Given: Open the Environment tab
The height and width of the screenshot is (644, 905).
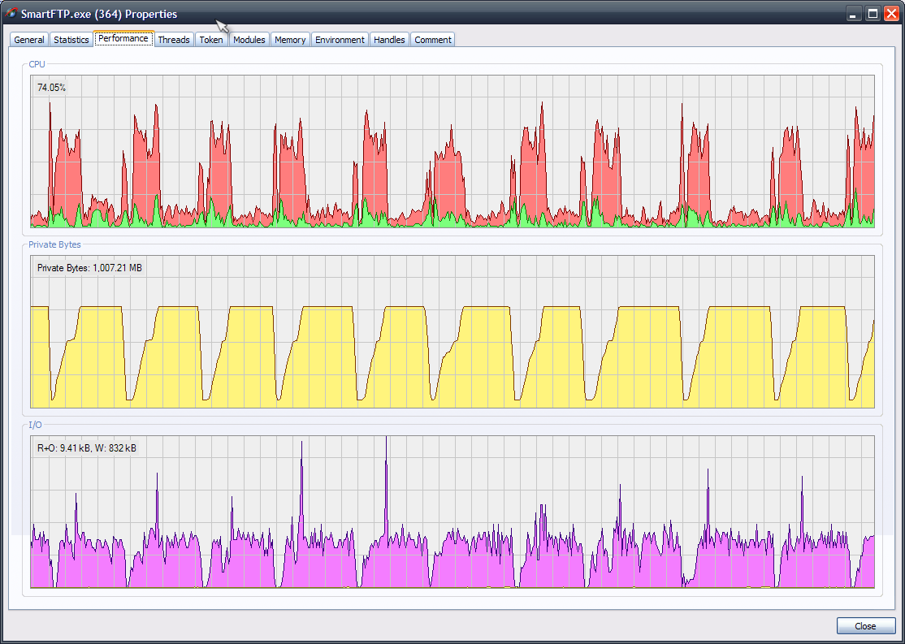Looking at the screenshot, I should click(340, 40).
